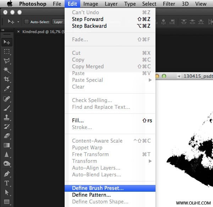This screenshot has width=213, height=207.
Task: Select the Rectangular Marquee tool
Action: tap(7, 52)
